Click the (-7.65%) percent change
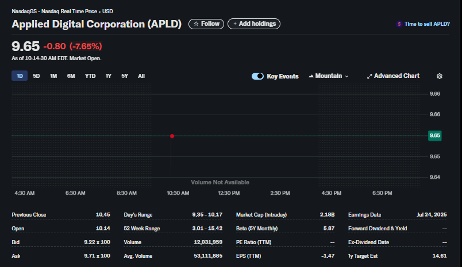 [x=86, y=46]
